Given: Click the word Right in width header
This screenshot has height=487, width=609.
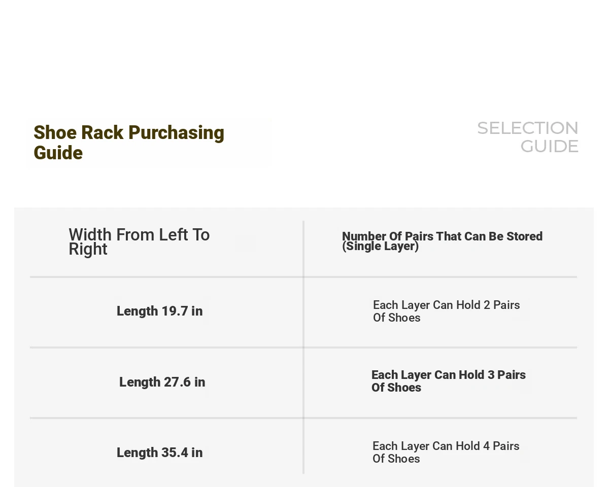Looking at the screenshot, I should [x=88, y=249].
